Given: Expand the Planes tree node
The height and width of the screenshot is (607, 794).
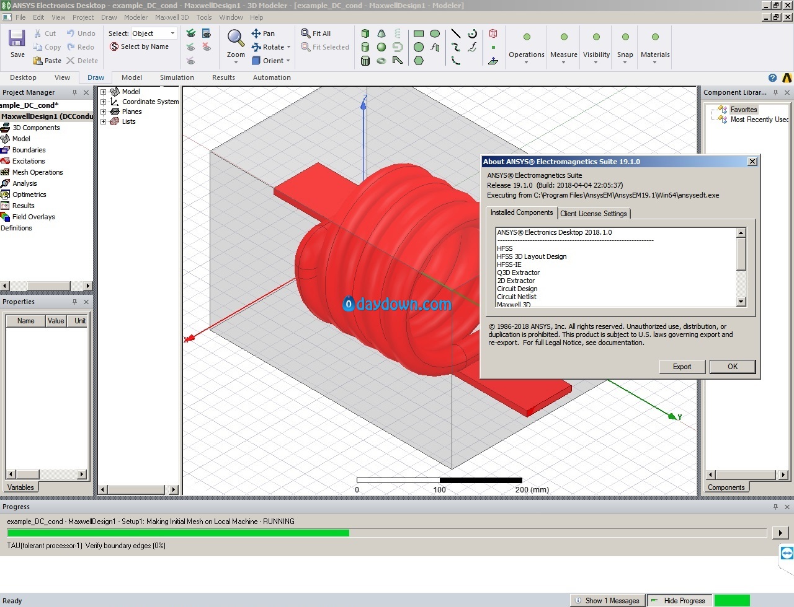Looking at the screenshot, I should (104, 111).
